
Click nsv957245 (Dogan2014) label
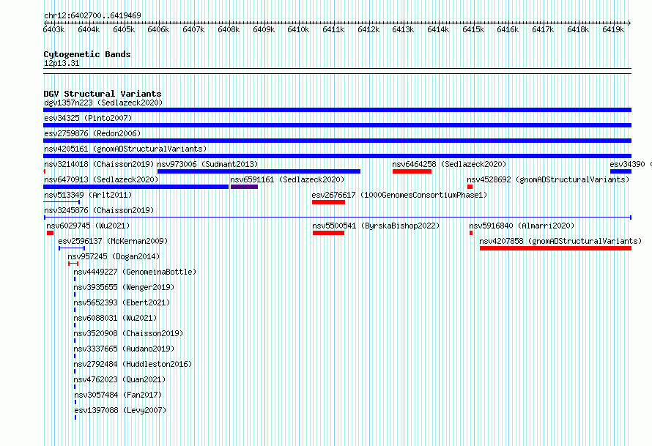click(114, 256)
